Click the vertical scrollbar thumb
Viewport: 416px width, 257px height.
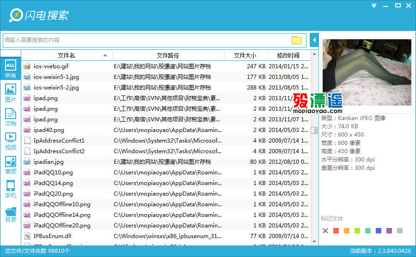[314, 131]
